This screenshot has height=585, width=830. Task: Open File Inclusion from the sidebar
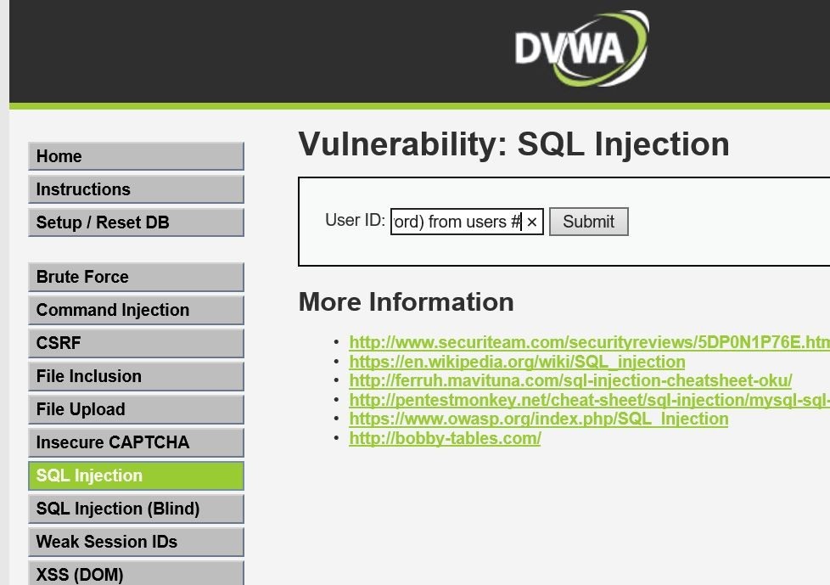tap(136, 376)
